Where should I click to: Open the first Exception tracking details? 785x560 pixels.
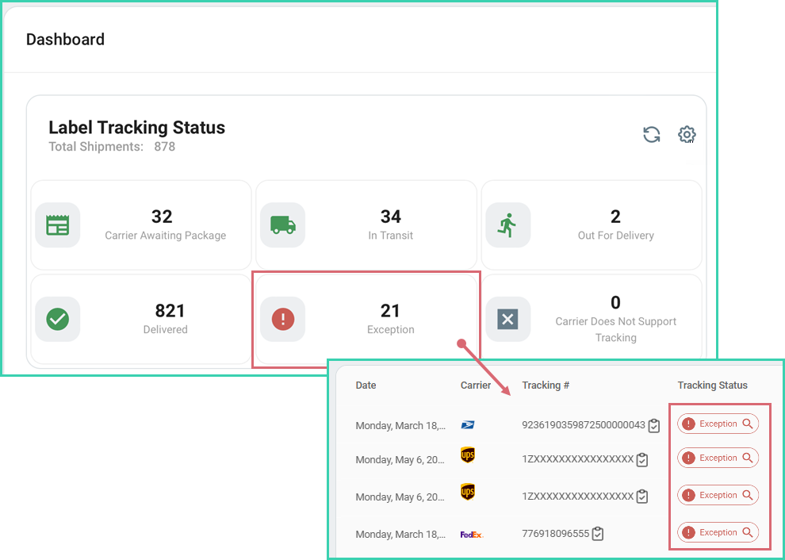[718, 423]
